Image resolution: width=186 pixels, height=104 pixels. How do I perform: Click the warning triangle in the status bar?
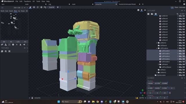tap(137, 98)
